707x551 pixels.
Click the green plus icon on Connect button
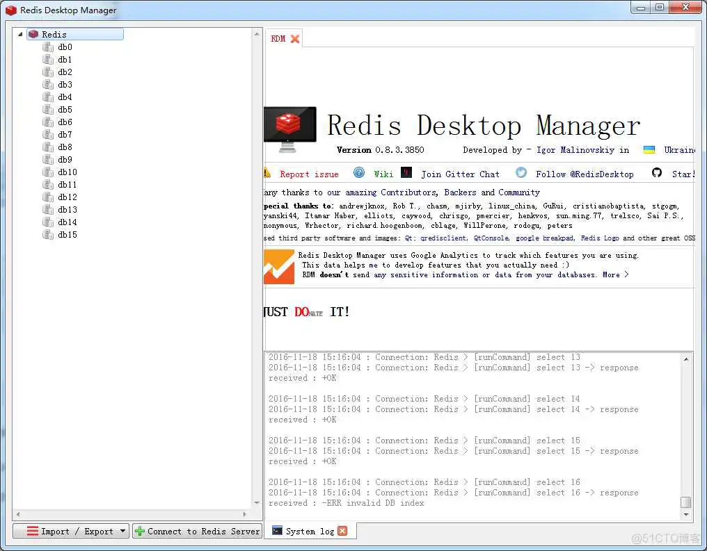(x=141, y=531)
